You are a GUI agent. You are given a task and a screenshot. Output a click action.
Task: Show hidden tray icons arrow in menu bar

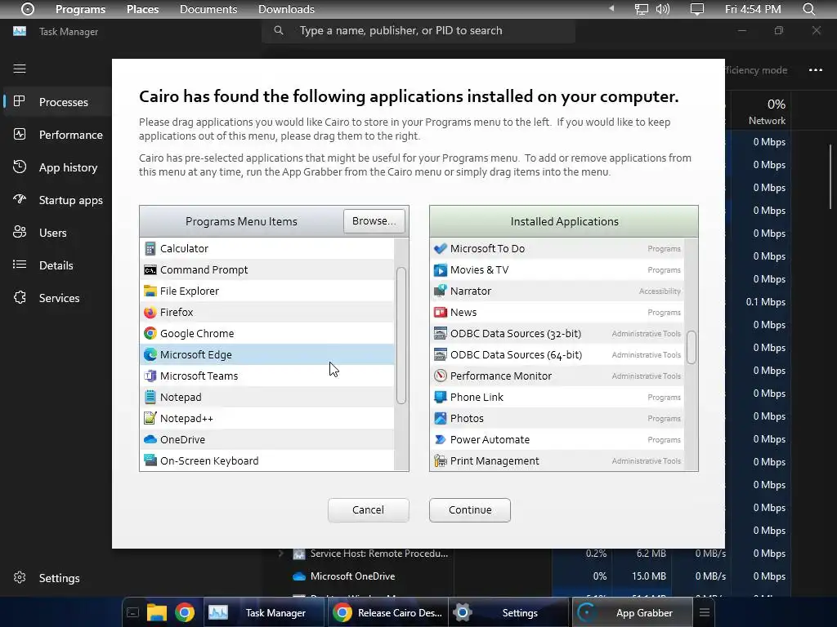click(x=611, y=8)
